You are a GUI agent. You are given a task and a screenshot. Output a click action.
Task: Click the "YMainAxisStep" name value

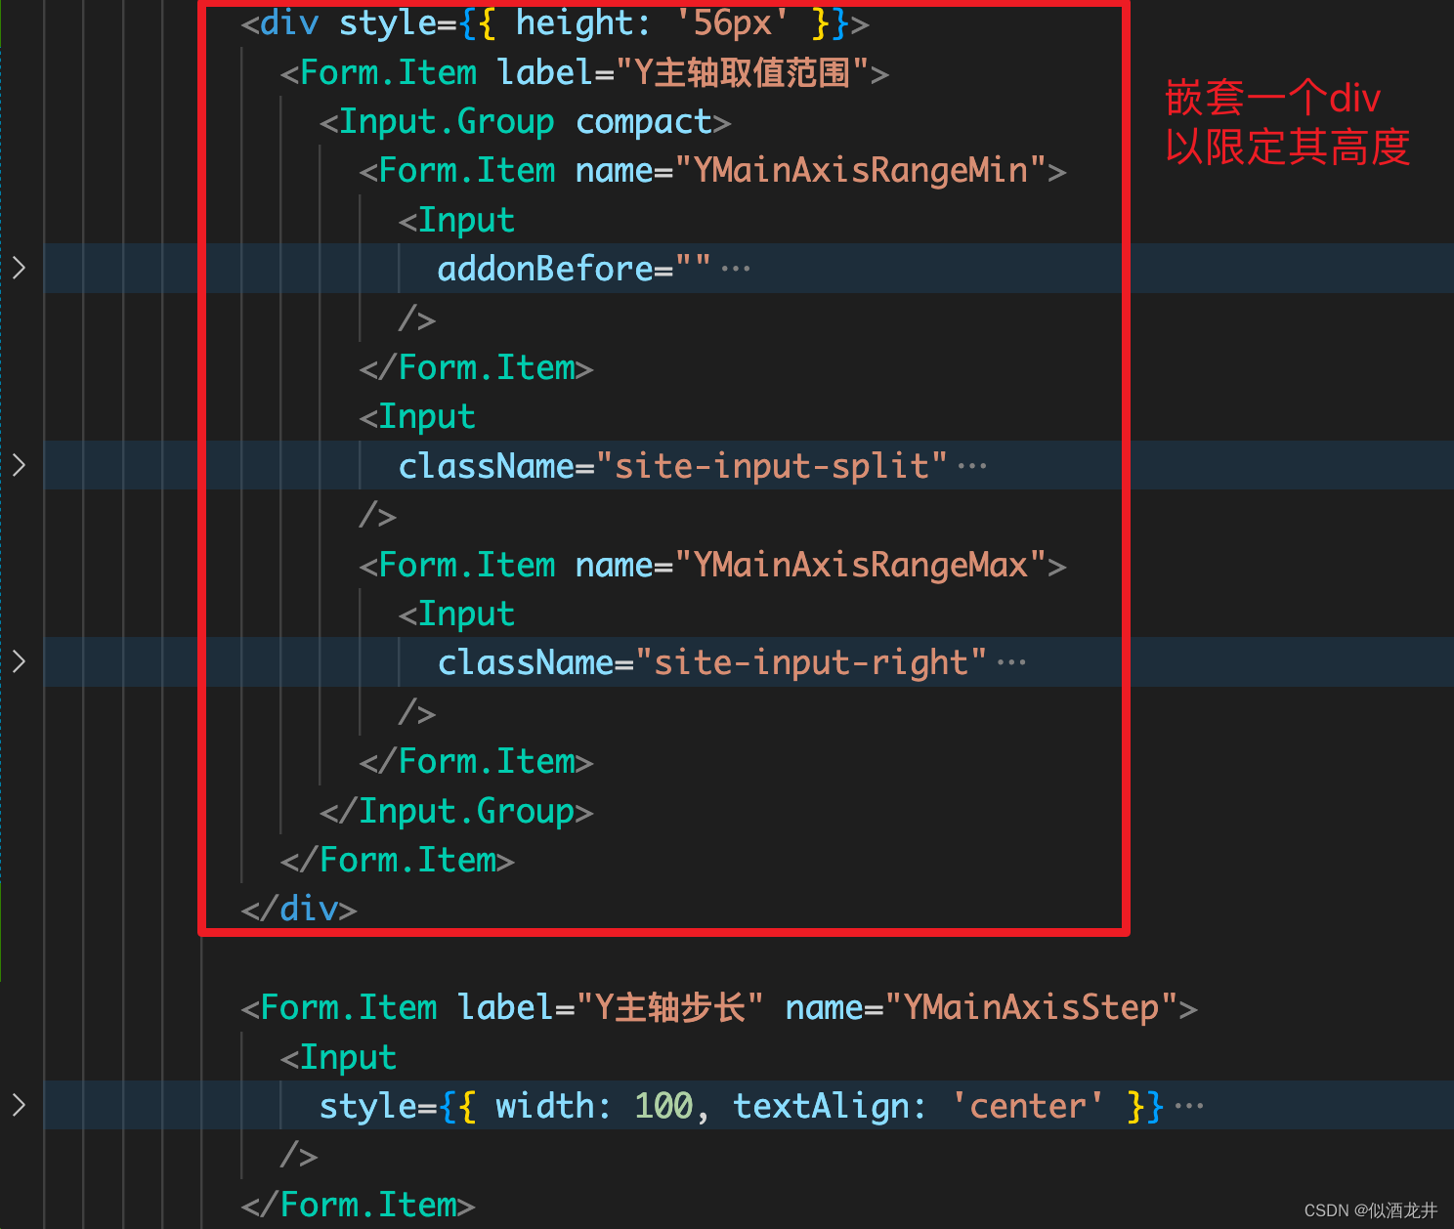tap(1031, 1007)
